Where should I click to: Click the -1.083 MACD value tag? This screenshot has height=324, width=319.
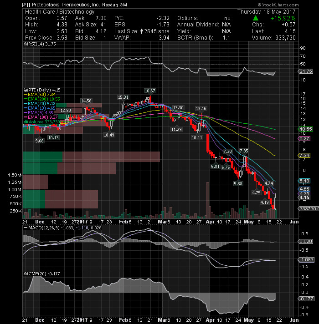(306, 260)
